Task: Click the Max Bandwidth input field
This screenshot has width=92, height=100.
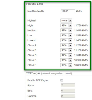Action: 68,11
